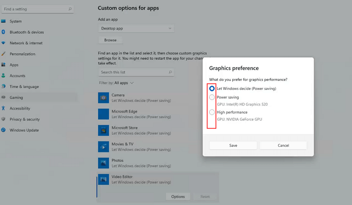Click the Camera app icon

coord(104,97)
